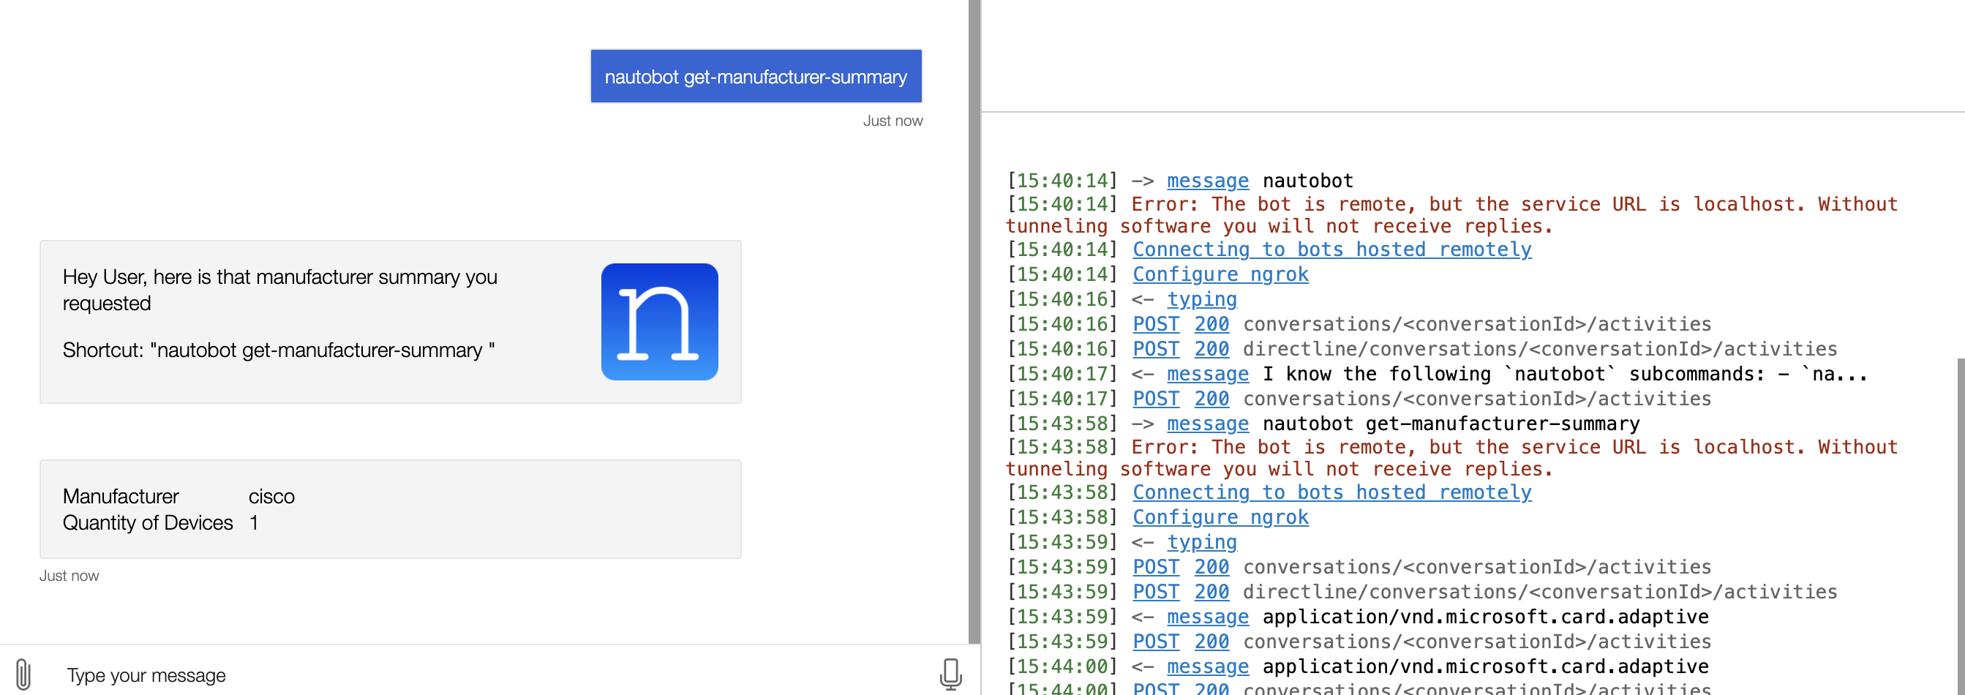
Task: Select the sent 'nautobot get-manufacturer-summary' message bubble
Action: [755, 77]
